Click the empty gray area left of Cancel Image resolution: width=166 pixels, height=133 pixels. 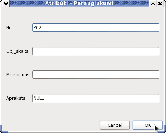[51, 125]
